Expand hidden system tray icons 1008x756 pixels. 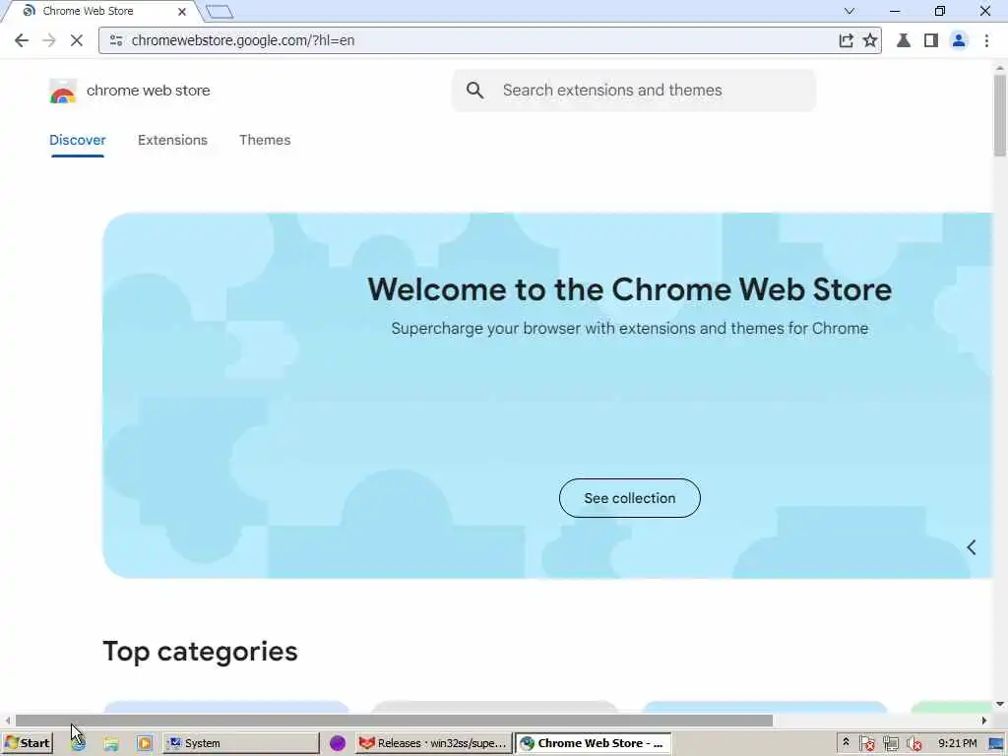tap(846, 742)
